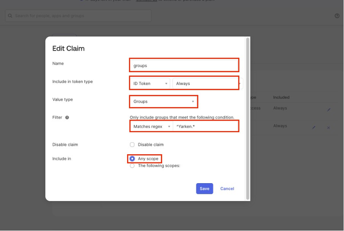
Task: Click the search magnifier icon in background
Action: pyautogui.click(x=10, y=16)
